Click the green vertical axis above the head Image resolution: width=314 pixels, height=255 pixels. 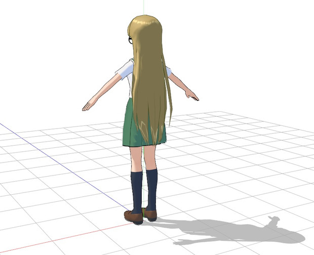click(143, 7)
